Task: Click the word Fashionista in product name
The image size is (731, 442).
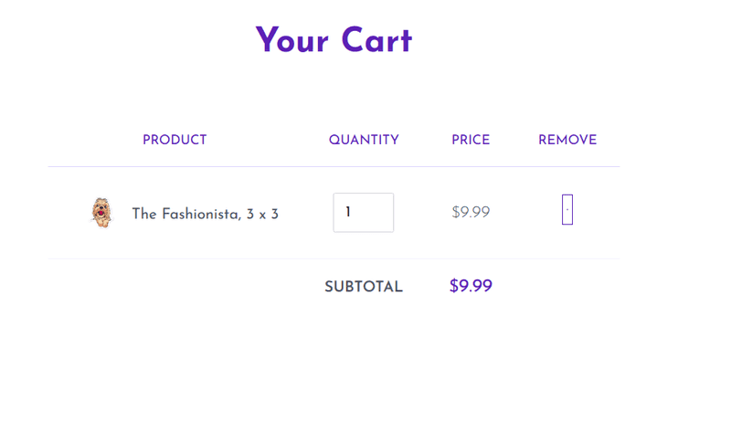Action: click(x=201, y=215)
